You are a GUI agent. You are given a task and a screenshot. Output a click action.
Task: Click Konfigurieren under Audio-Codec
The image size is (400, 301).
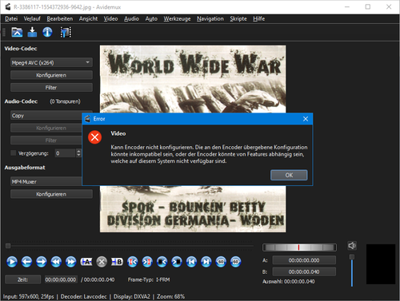click(46, 128)
